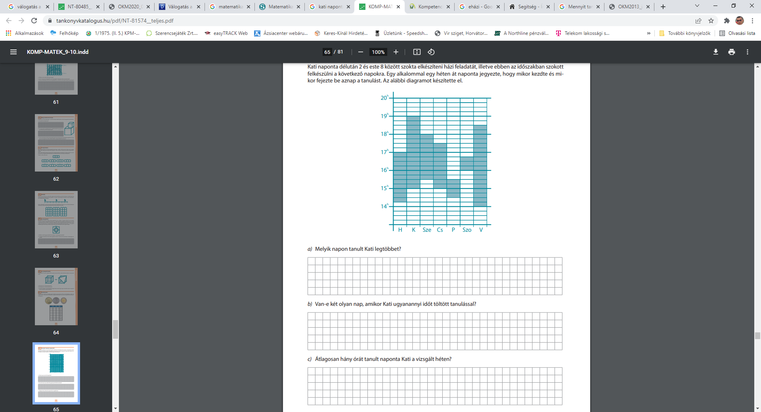
Task: Click the thumbnail panel scrollbar down arrow
Action: pyautogui.click(x=115, y=408)
